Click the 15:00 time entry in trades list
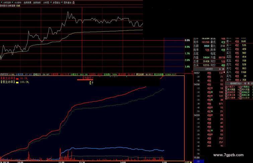This screenshot has width=253, height=163. (x=196, y=158)
